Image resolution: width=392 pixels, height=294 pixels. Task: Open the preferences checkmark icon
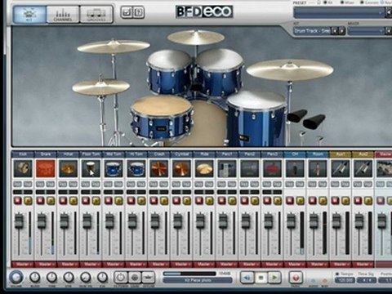127,12
